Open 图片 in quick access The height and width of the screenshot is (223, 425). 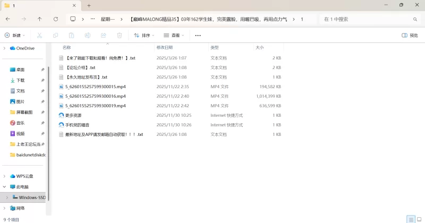pyautogui.click(x=21, y=101)
